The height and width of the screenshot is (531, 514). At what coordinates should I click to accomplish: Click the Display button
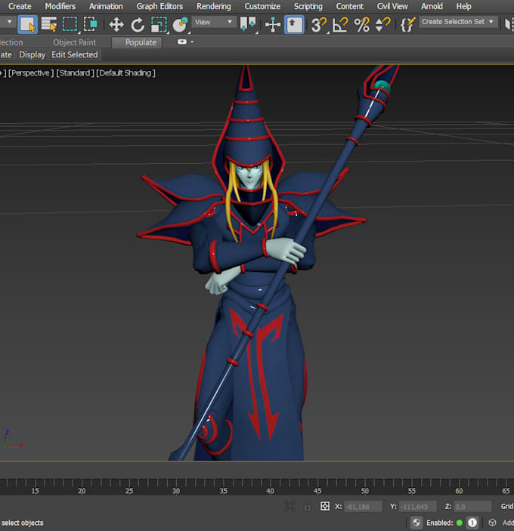[33, 54]
